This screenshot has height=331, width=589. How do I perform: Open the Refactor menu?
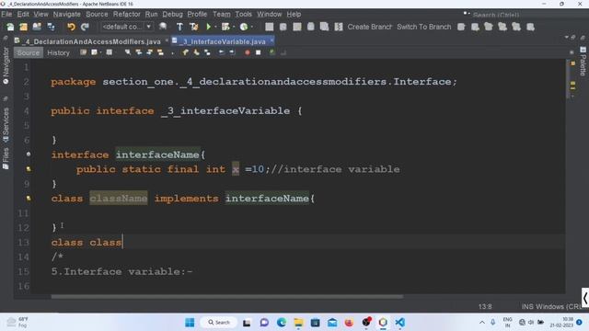pos(127,15)
